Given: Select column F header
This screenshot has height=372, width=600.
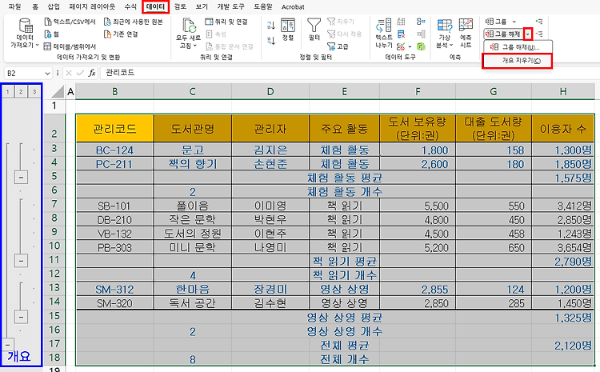Looking at the screenshot, I should (x=418, y=92).
